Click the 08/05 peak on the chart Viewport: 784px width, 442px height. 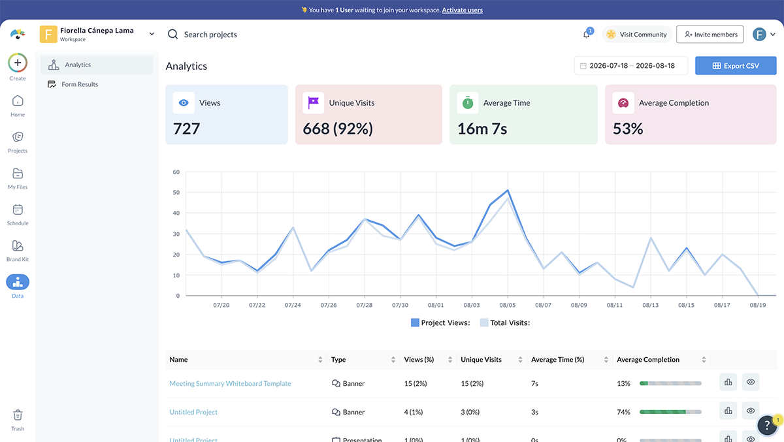click(508, 191)
